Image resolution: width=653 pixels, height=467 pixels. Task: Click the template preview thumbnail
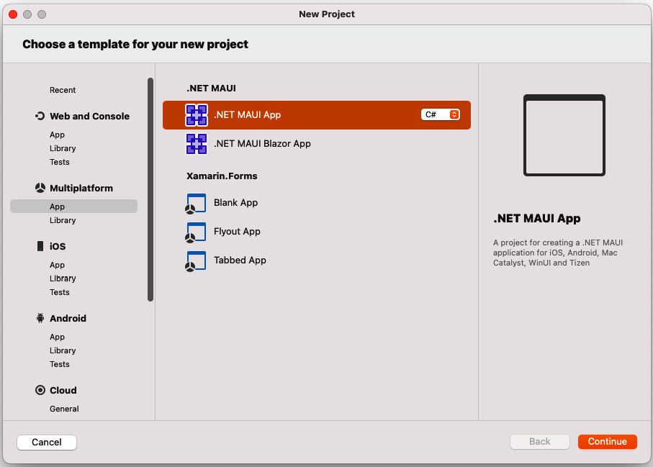pos(564,135)
